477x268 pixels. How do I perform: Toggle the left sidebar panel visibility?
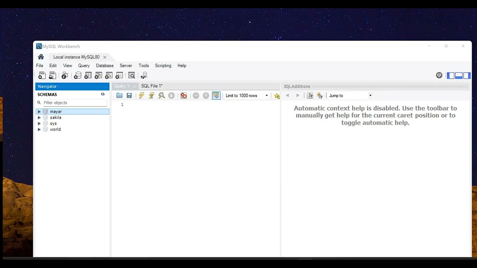[451, 76]
